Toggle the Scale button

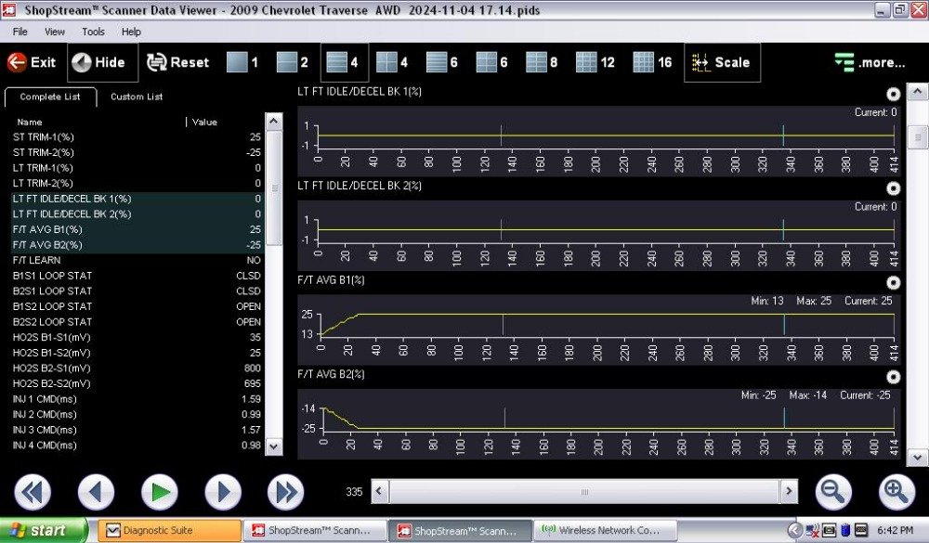tap(722, 62)
